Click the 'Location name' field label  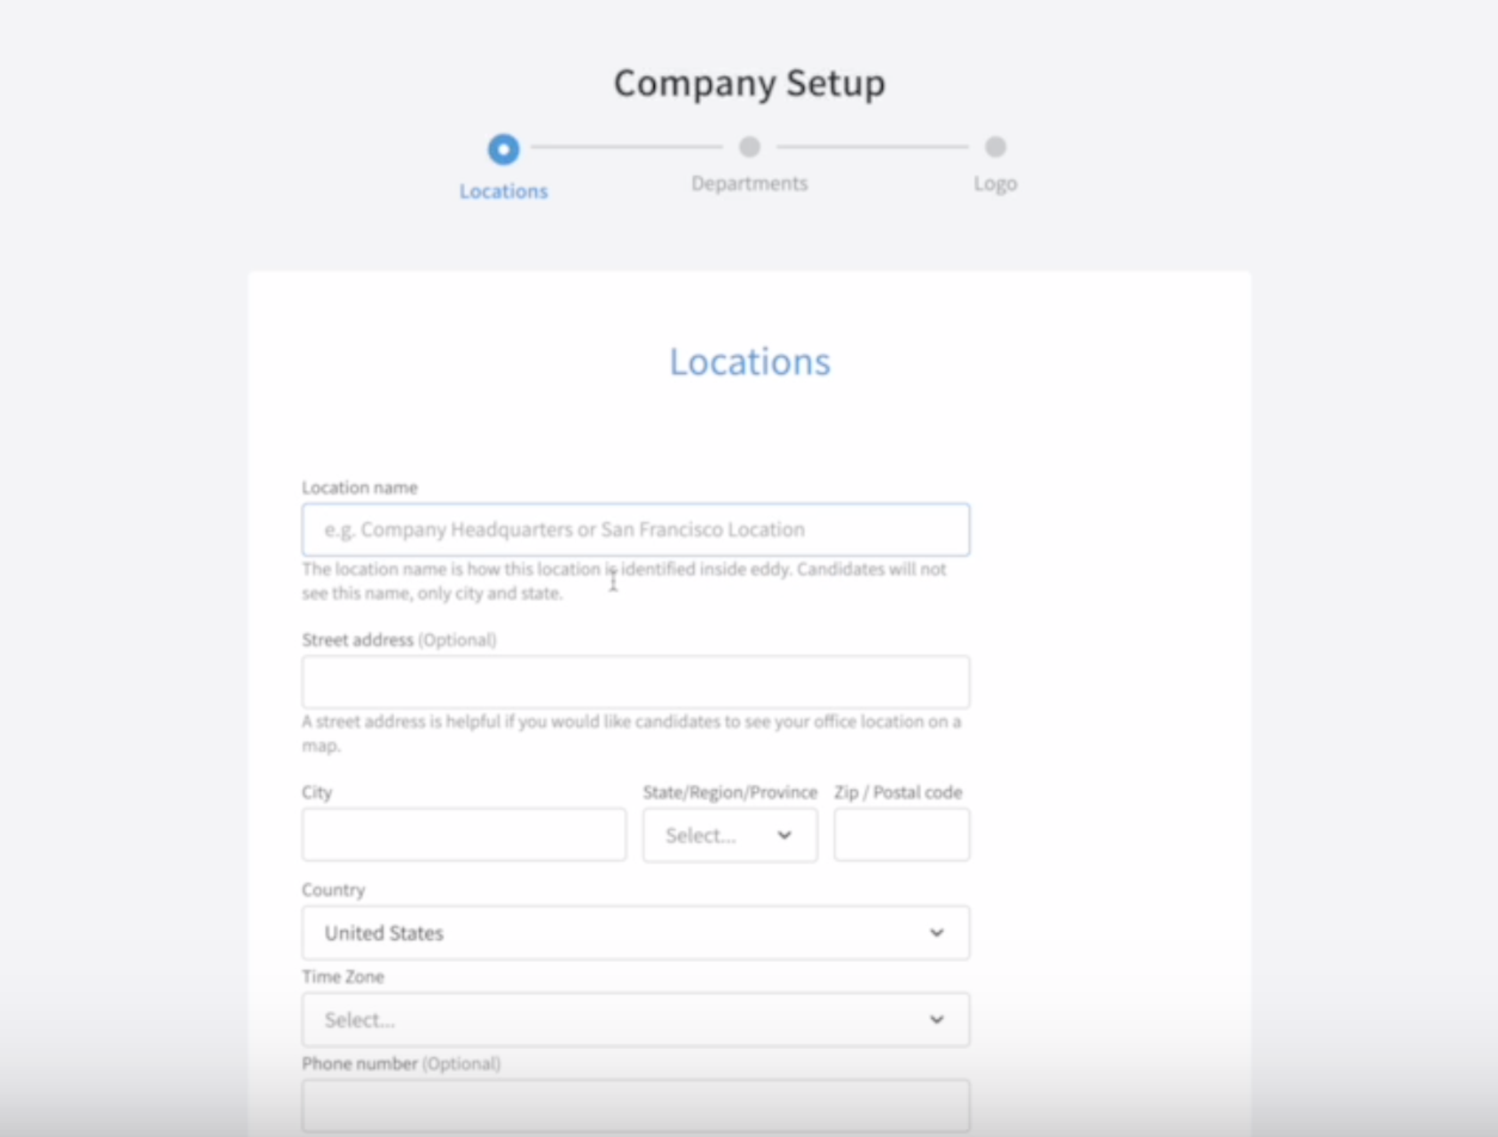click(x=360, y=488)
